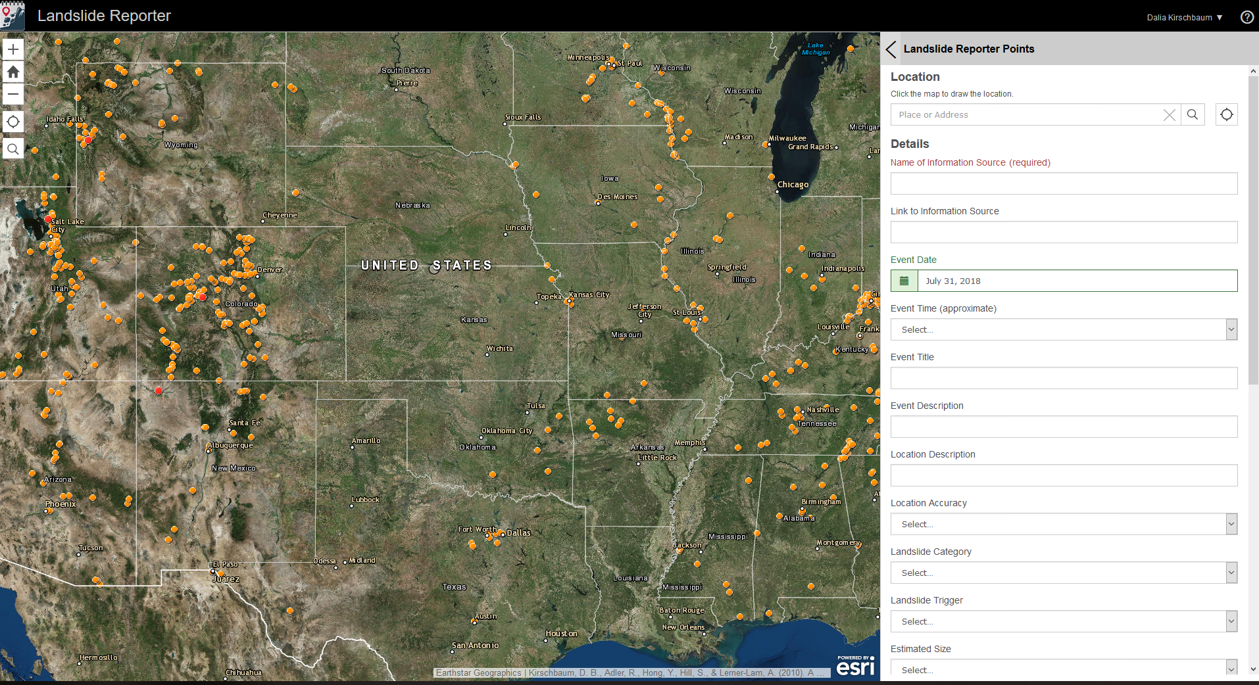Screen dimensions: 1259x685
Task: Open the Event Date calendar picker
Action: point(904,281)
